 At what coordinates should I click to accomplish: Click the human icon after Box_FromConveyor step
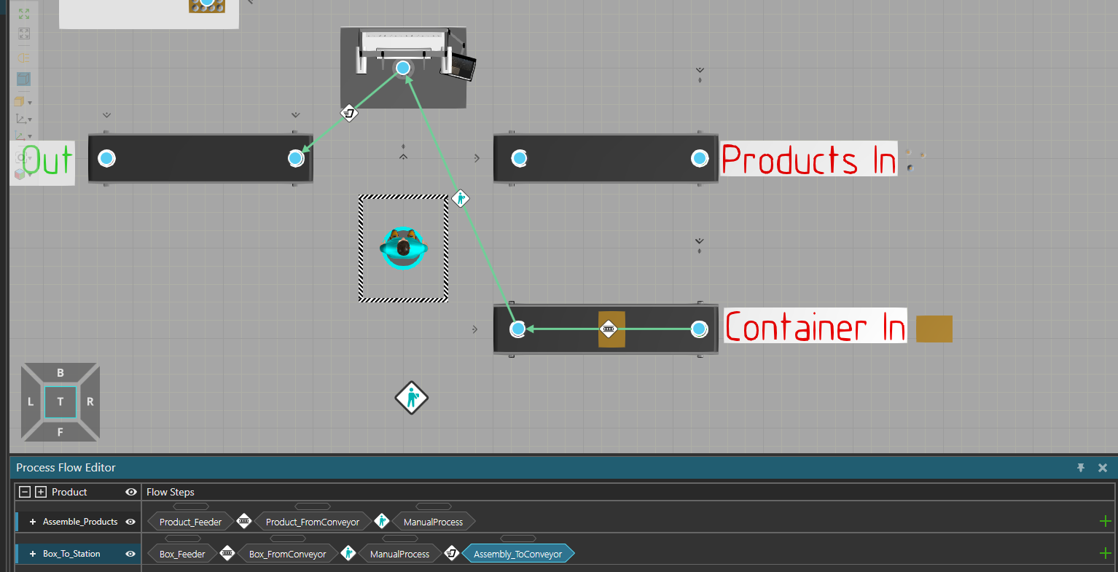point(348,554)
